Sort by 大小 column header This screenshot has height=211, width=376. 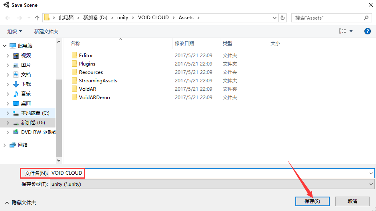275,44
